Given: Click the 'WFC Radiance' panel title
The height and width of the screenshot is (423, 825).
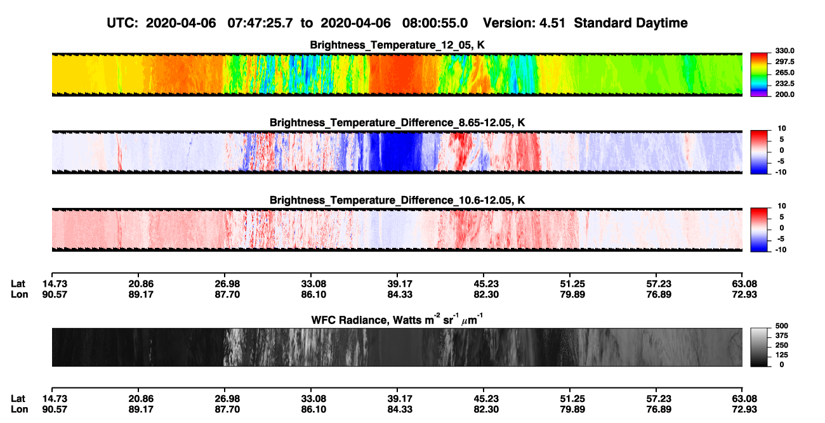Looking at the screenshot, I should click(398, 319).
